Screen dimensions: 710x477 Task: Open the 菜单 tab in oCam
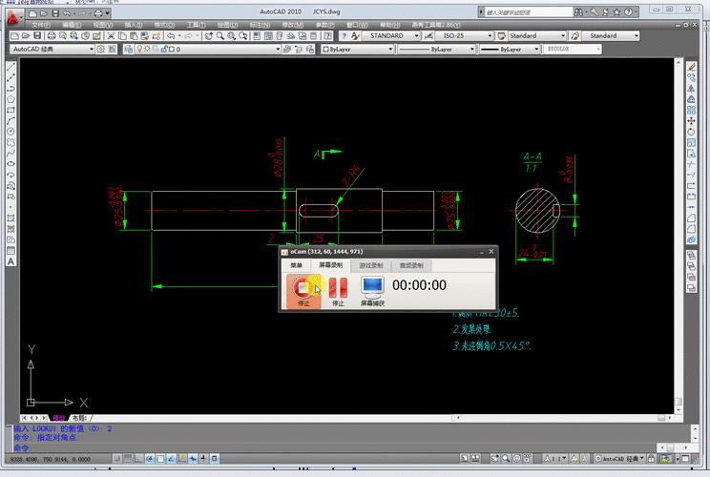(296, 264)
